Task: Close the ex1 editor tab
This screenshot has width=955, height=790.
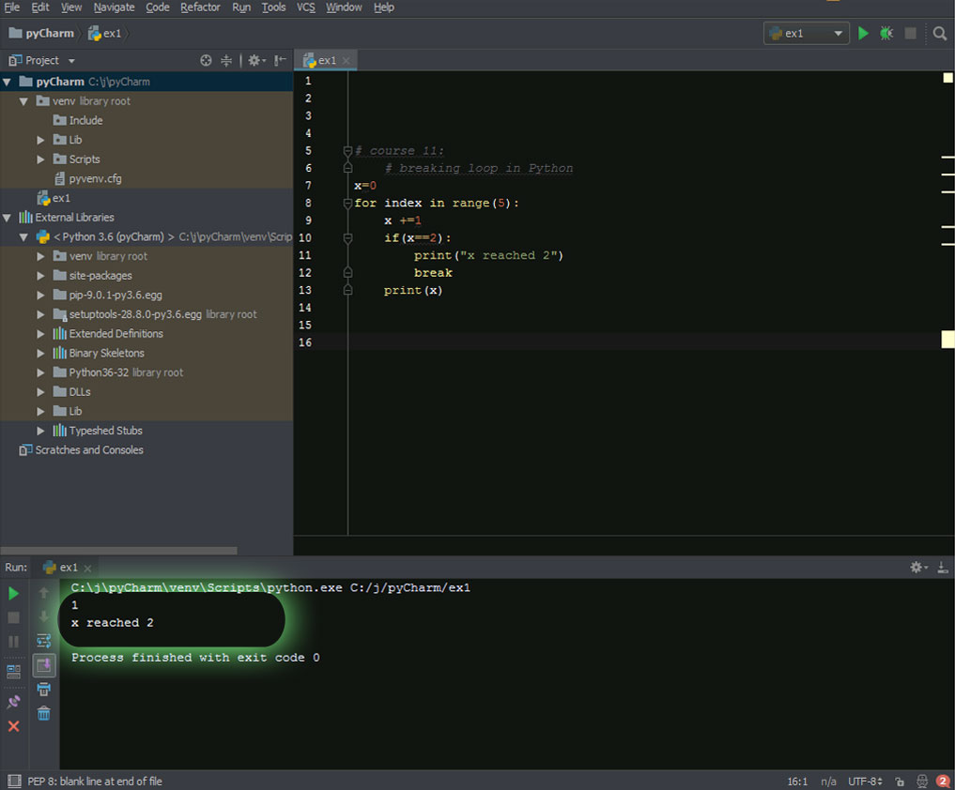Action: (x=346, y=60)
